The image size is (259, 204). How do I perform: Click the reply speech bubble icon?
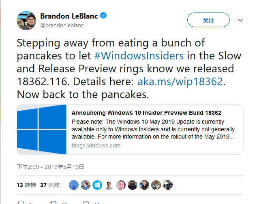[x=21, y=202]
